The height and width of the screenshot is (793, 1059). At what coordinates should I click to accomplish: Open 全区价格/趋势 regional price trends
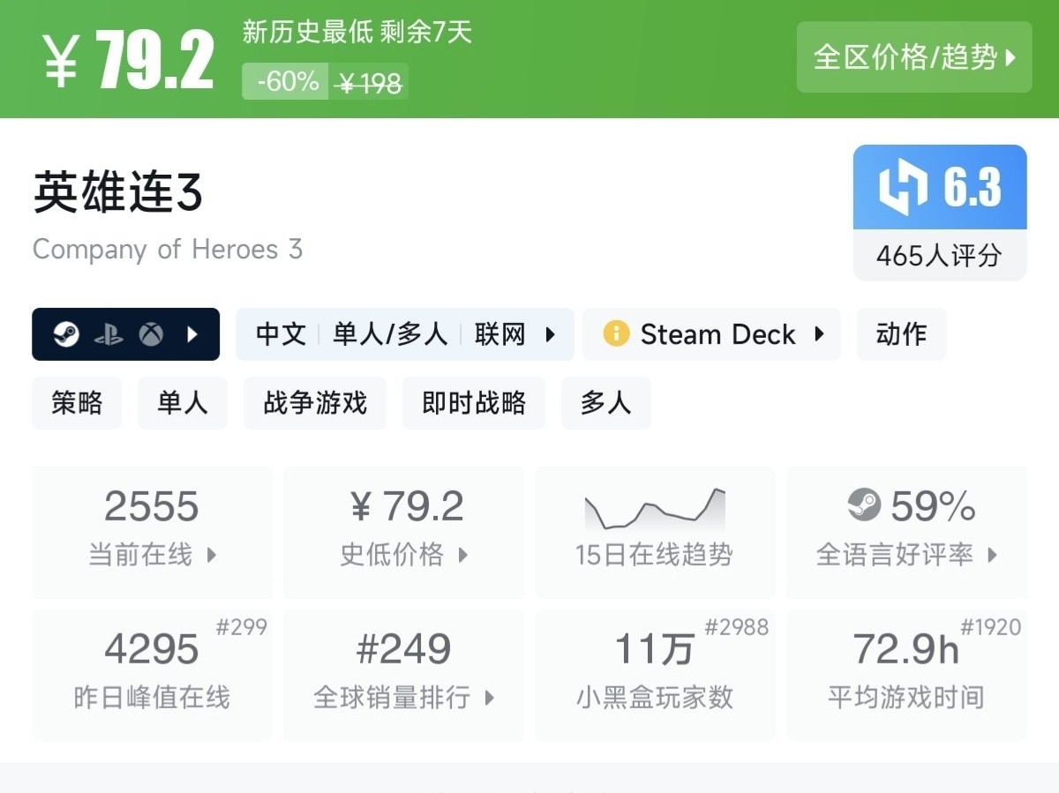click(913, 57)
